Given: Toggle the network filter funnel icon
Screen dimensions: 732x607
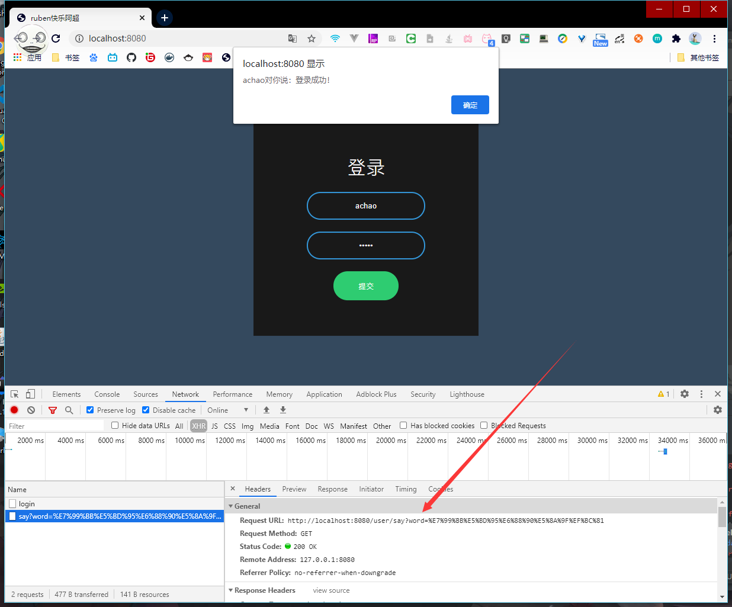Looking at the screenshot, I should click(53, 410).
